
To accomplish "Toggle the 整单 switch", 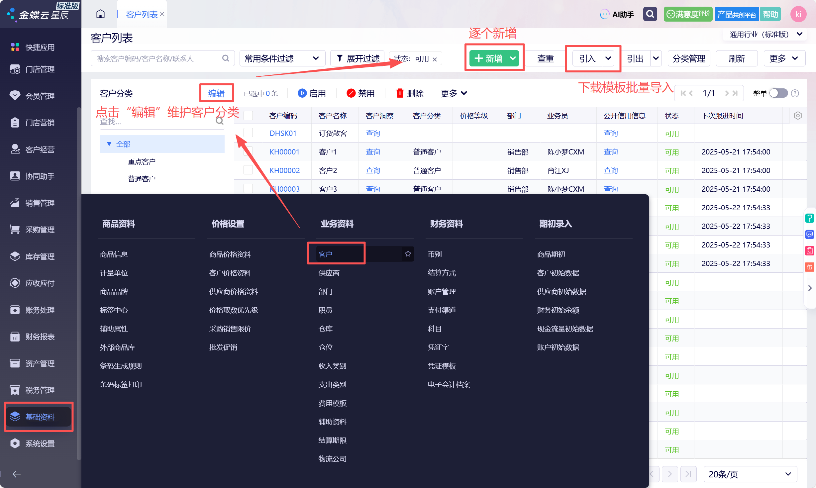I will pos(779,93).
